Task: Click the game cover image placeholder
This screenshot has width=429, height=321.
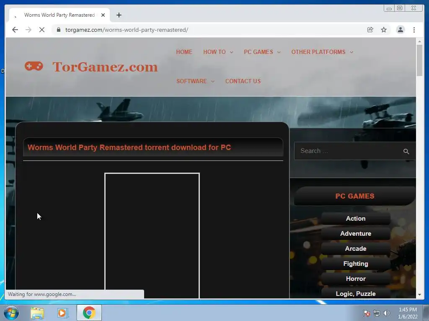Action: [152, 236]
